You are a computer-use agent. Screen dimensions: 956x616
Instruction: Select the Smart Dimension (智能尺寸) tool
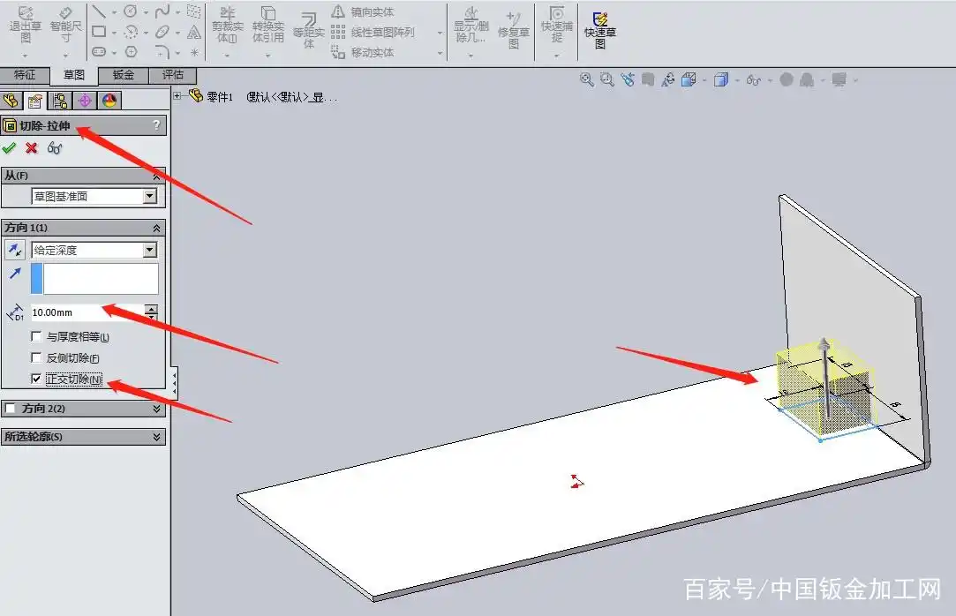coord(65,26)
